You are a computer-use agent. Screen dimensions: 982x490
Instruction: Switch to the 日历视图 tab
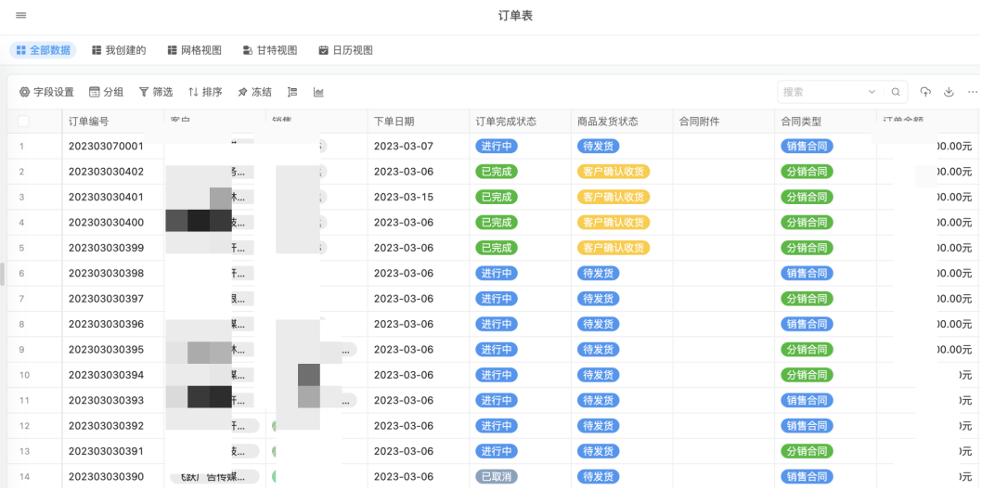pos(345,50)
